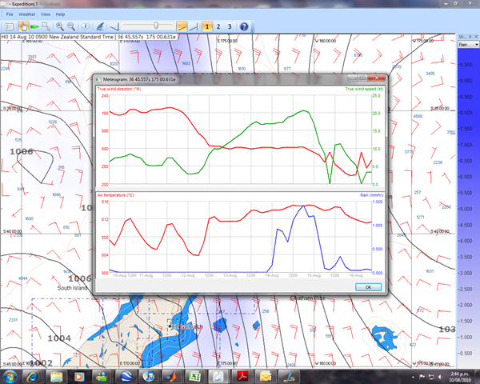
Task: Step weather time backward
Action: point(114,26)
